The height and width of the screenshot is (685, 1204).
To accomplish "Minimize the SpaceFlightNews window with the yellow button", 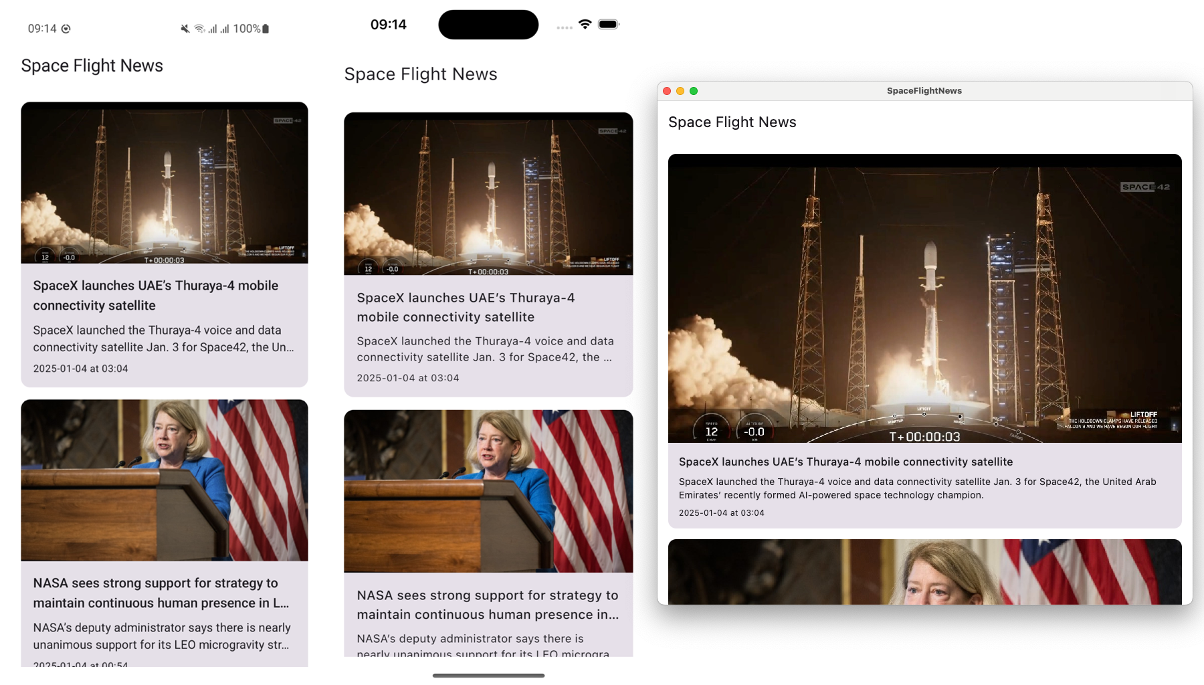I will pos(680,91).
